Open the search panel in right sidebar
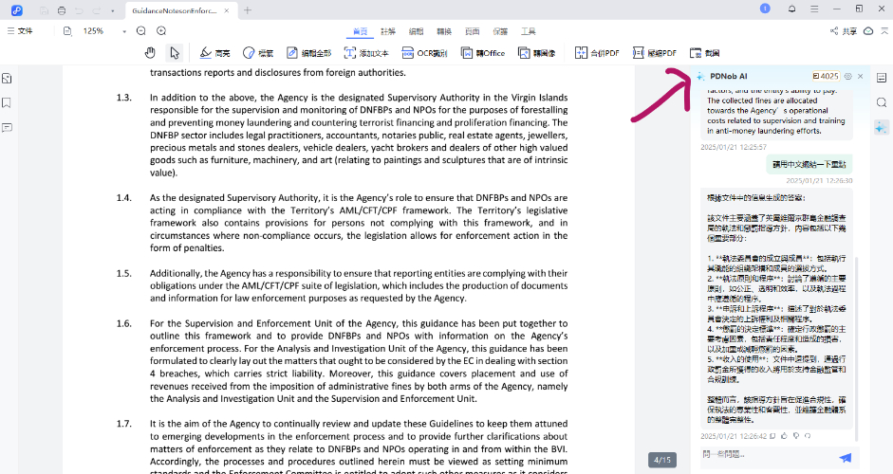The height and width of the screenshot is (474, 893). pos(882,102)
